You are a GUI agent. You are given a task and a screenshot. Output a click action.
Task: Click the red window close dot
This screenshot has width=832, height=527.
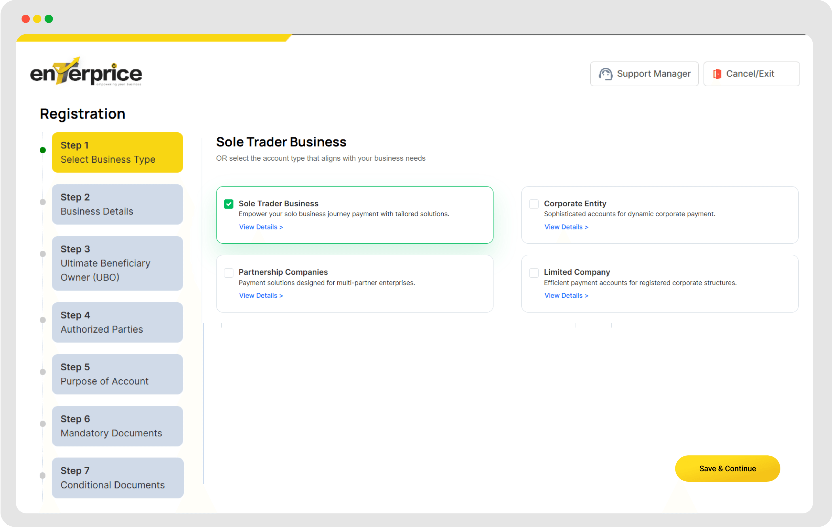tap(26, 19)
